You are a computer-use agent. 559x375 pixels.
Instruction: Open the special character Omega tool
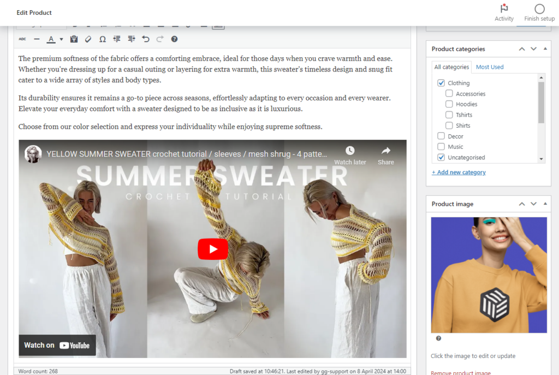103,39
